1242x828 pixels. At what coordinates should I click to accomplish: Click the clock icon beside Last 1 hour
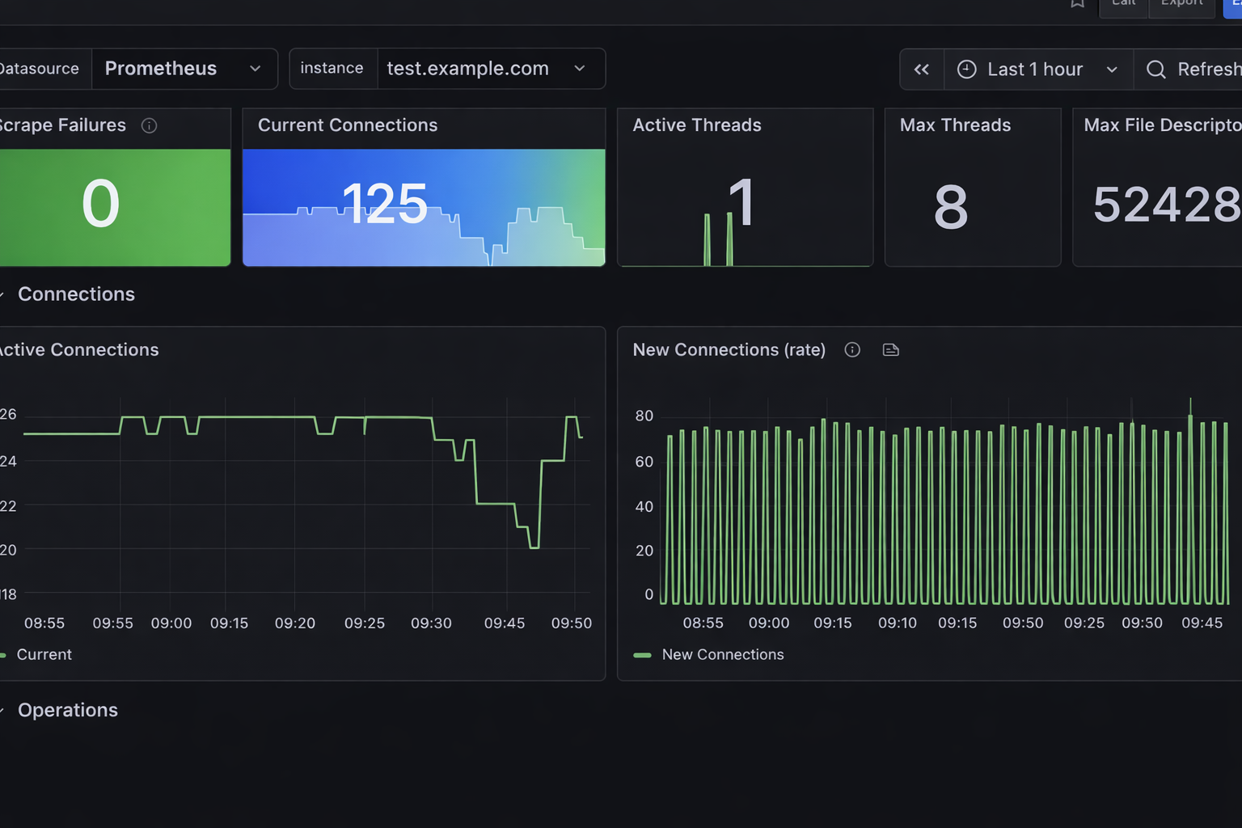[x=966, y=70]
